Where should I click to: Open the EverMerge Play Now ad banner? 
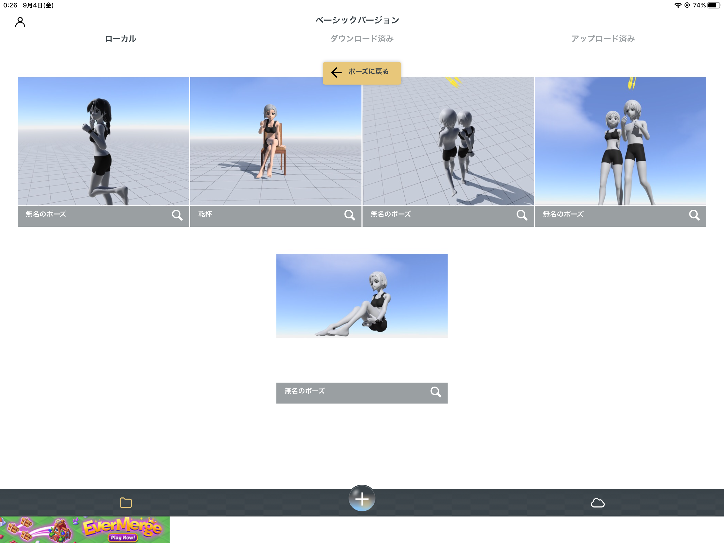click(85, 529)
